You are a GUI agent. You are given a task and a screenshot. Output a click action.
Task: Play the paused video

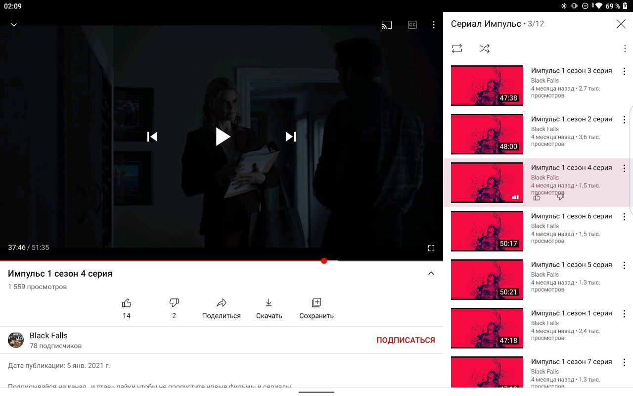223,137
